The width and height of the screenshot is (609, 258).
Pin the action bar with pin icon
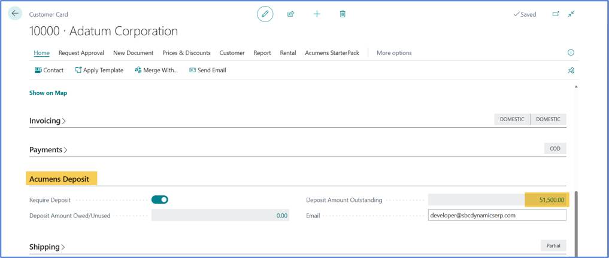tap(571, 70)
